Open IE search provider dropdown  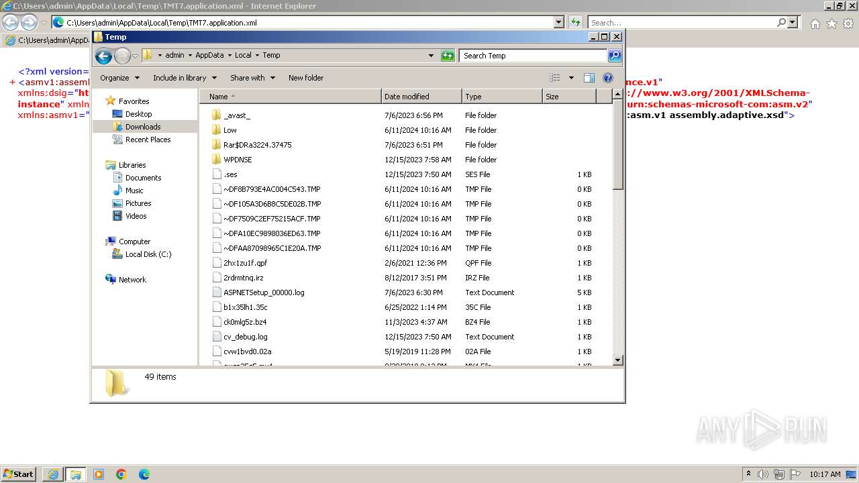click(793, 22)
